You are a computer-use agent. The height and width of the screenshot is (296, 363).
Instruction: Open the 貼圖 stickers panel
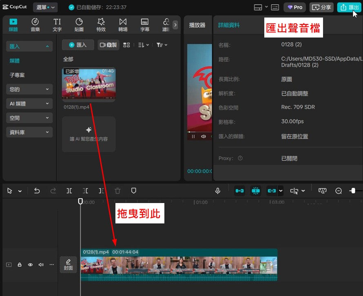79,24
